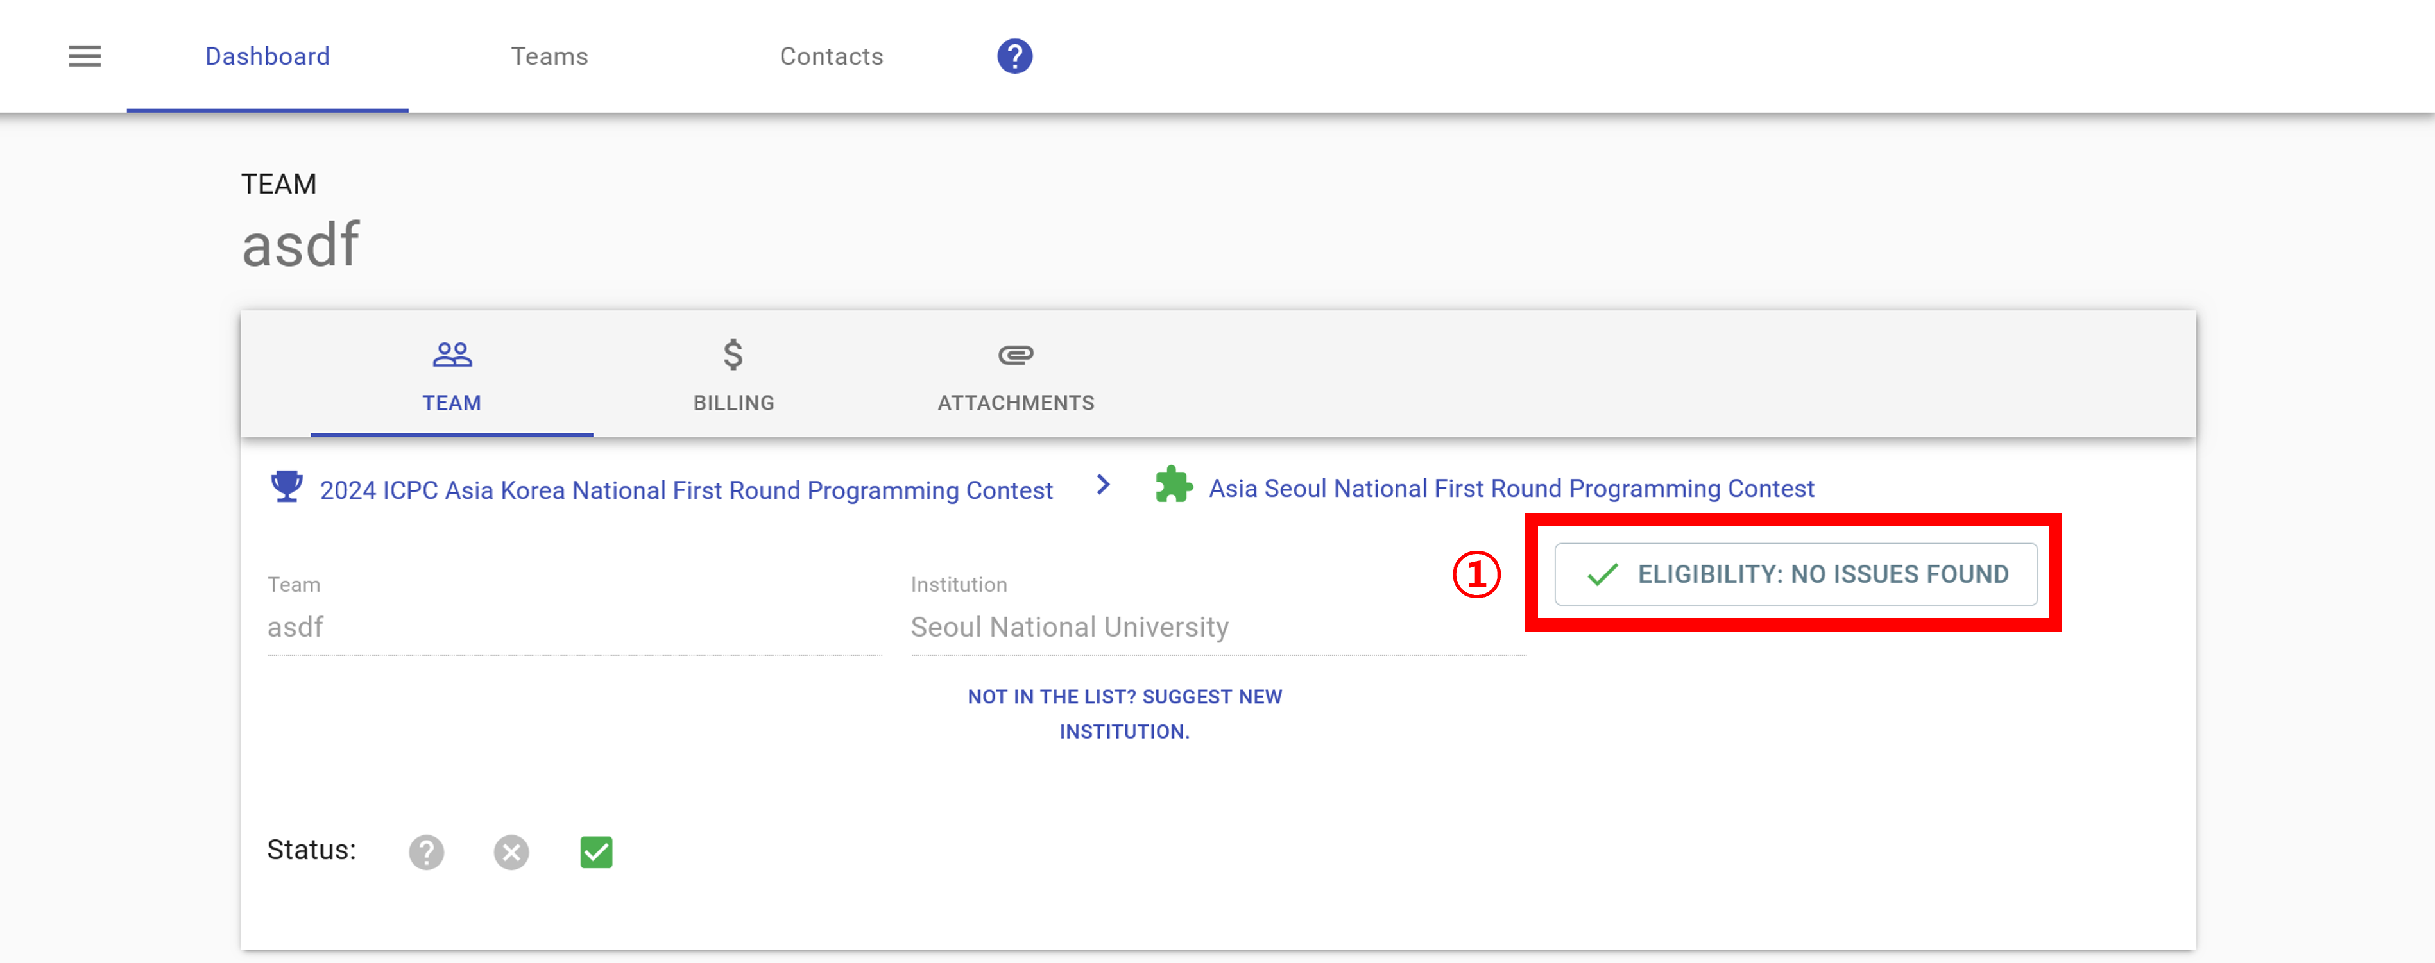Click the people icon above TEAM tab

pyautogui.click(x=452, y=355)
